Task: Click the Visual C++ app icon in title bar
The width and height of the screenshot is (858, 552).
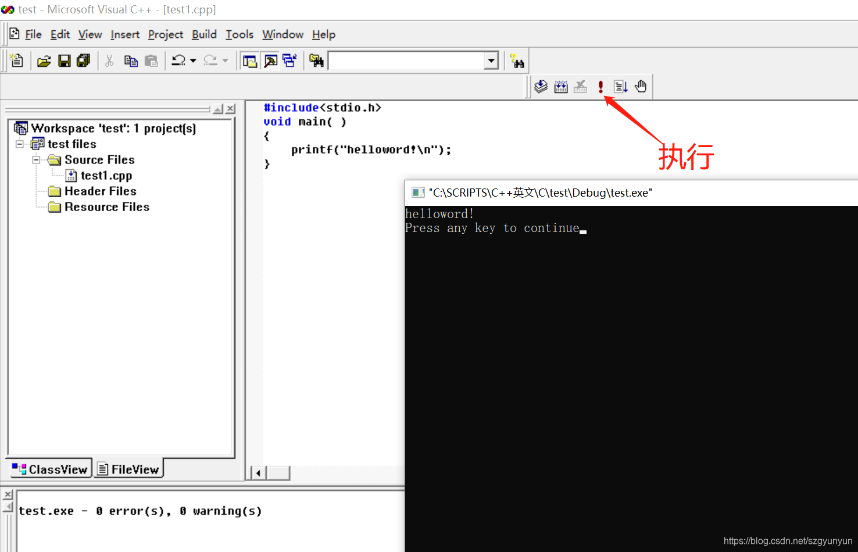Action: click(x=8, y=9)
